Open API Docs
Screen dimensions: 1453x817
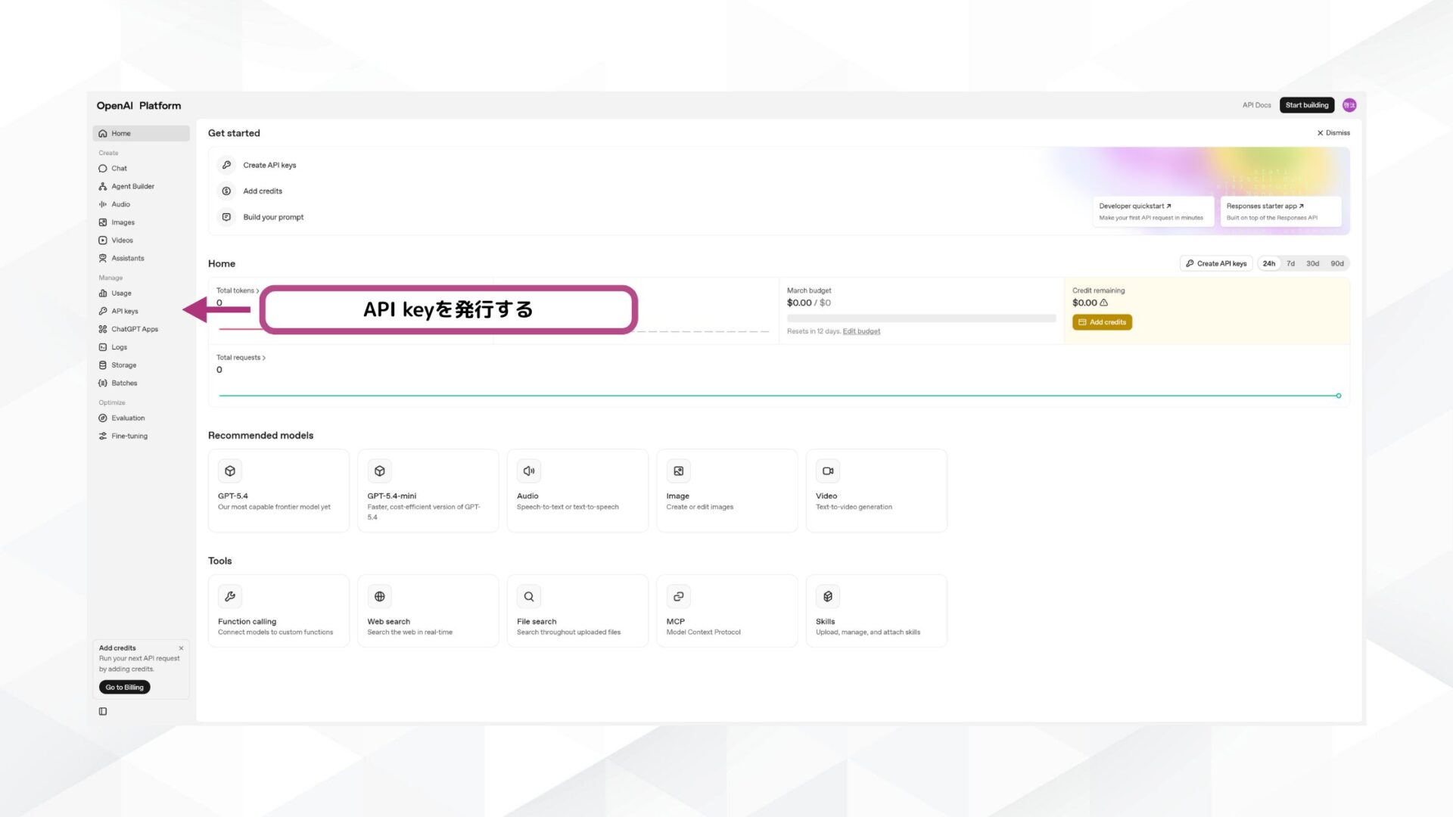coord(1256,105)
